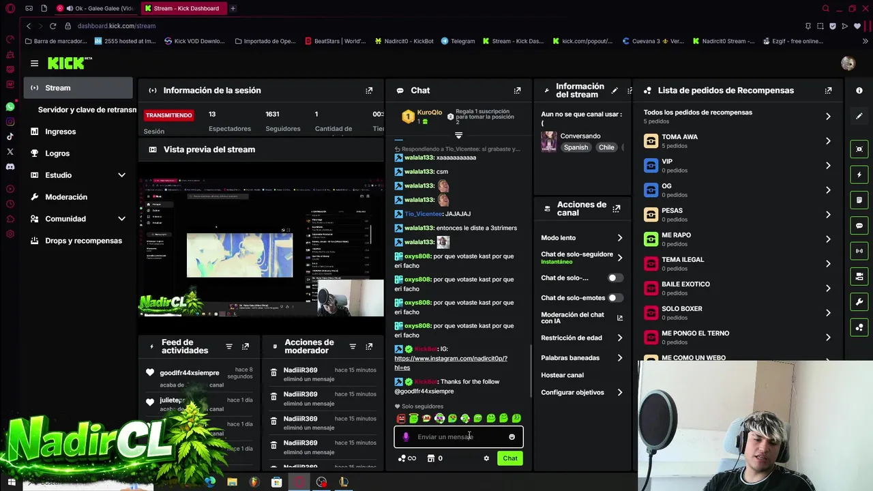Select Stream in the left sidebar
This screenshot has height=491, width=873.
point(78,88)
